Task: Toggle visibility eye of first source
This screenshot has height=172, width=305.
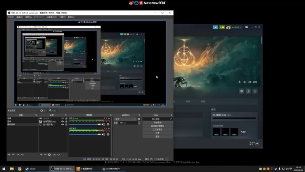Action: [x=63, y=118]
